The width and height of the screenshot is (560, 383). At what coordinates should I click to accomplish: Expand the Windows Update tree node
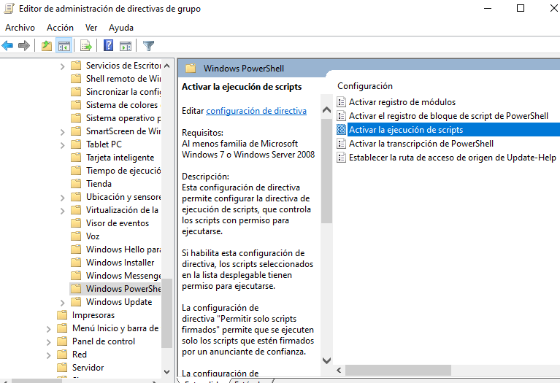pos(63,303)
